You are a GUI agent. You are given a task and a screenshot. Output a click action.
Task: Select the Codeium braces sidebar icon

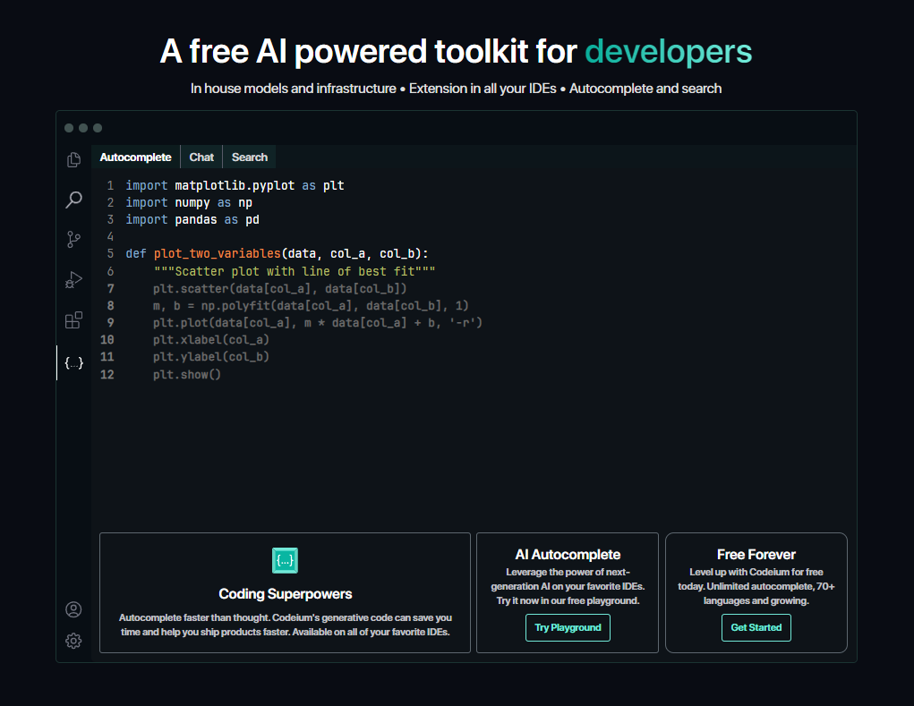[73, 363]
